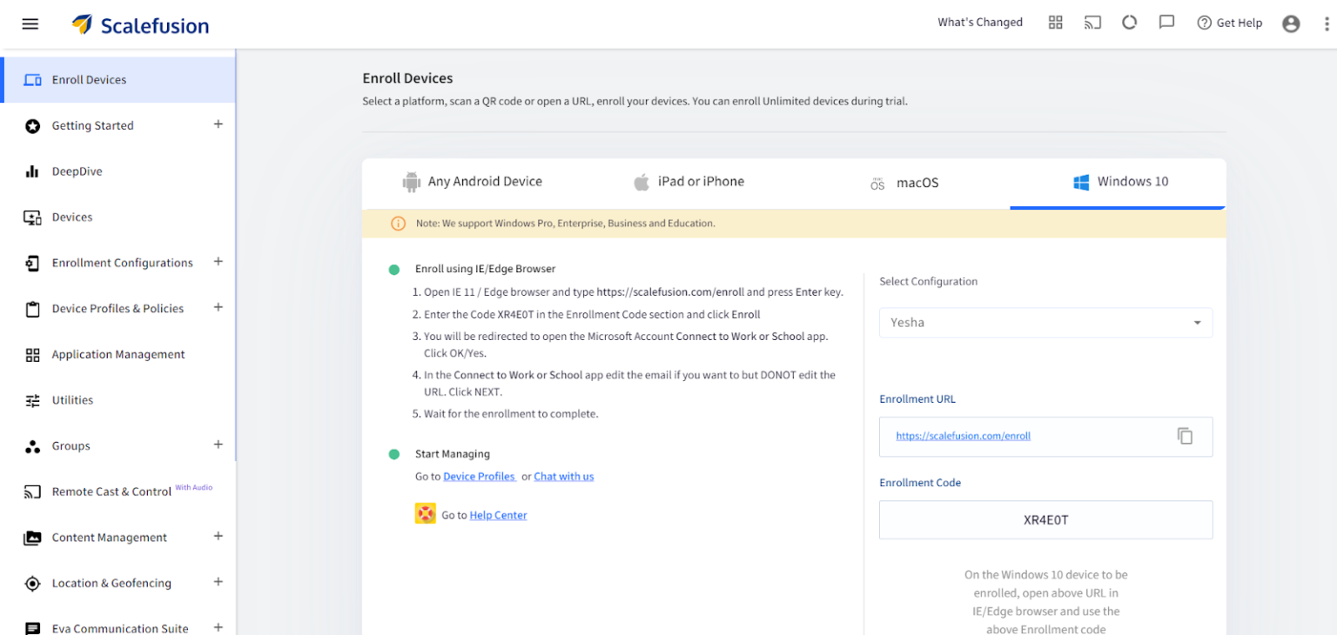Open the hamburger menu icon

(x=30, y=23)
